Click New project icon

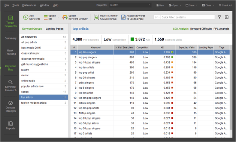[x=157, y=5]
